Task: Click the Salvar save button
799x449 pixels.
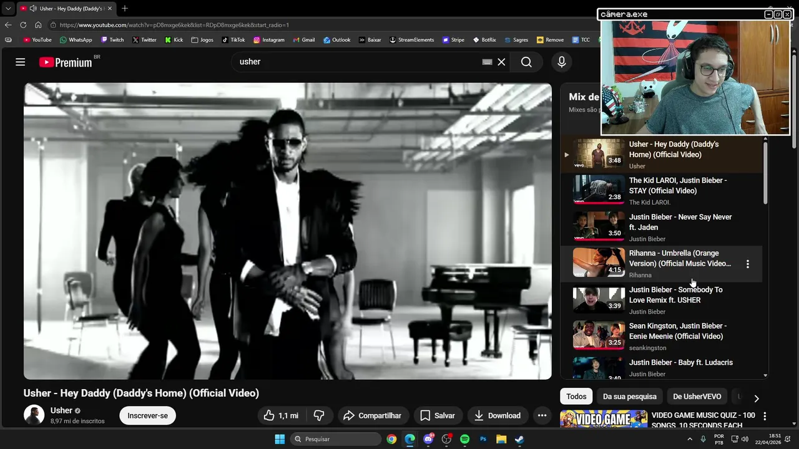Action: tap(438, 415)
